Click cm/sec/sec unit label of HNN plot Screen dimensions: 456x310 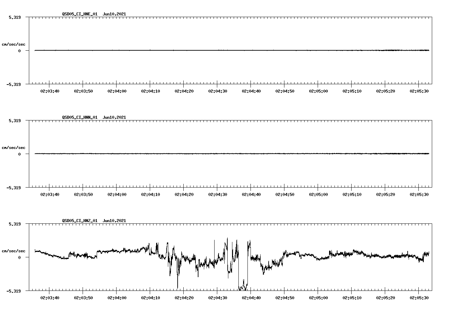(13, 148)
